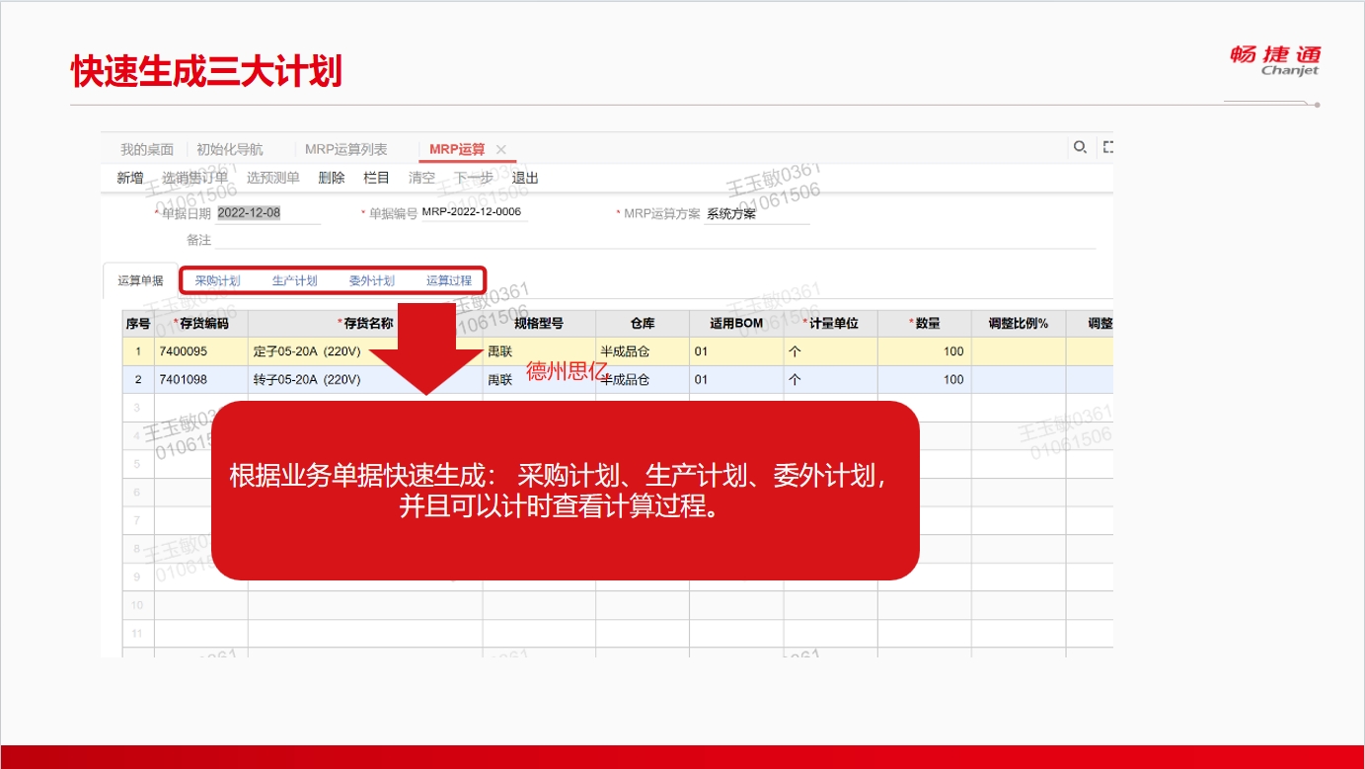The image size is (1365, 769).
Task: Click the 规格型号 column header
Action: click(539, 324)
